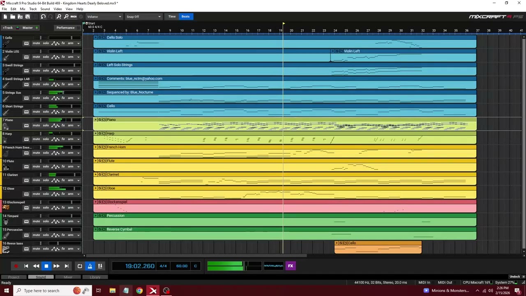Click the +Track button
This screenshot has width=526, height=296.
pos(8,28)
